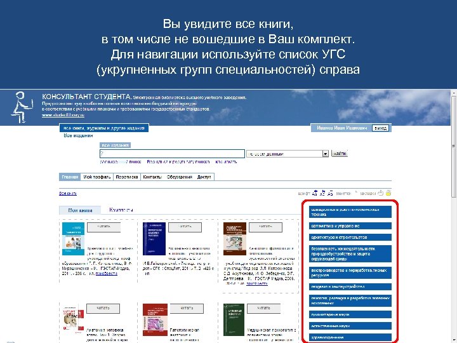Click inside the search text field
The width and height of the screenshot is (457, 343).
click(172, 154)
